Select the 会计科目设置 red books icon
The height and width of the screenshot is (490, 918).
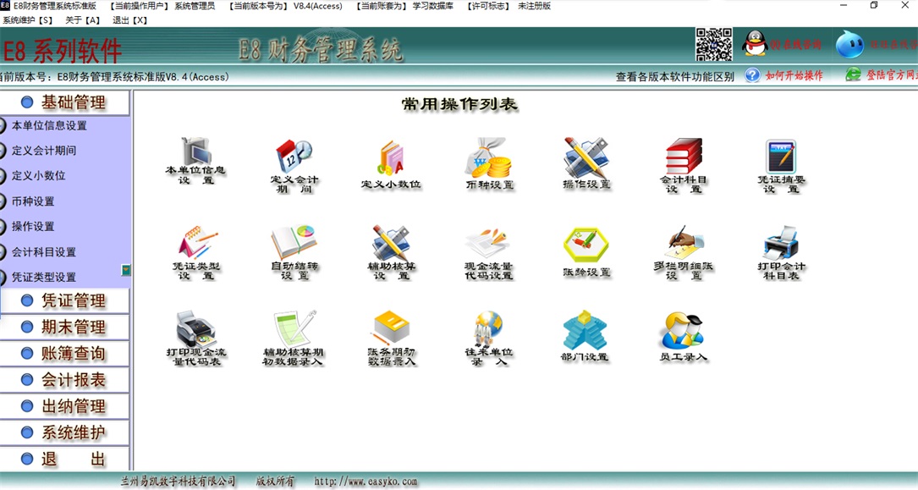[684, 157]
